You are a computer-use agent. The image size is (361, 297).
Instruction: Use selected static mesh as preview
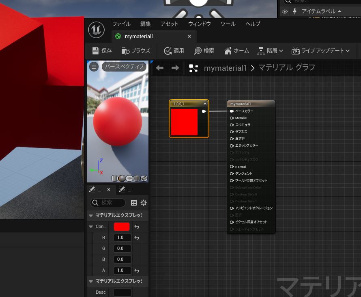pyautogui.click(x=144, y=178)
